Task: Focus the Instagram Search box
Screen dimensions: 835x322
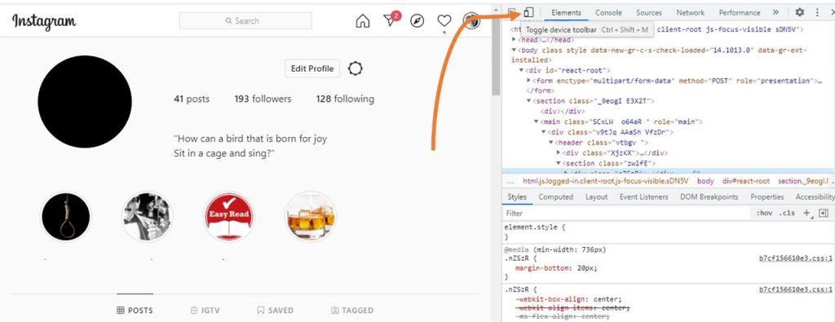Action: pyautogui.click(x=245, y=20)
